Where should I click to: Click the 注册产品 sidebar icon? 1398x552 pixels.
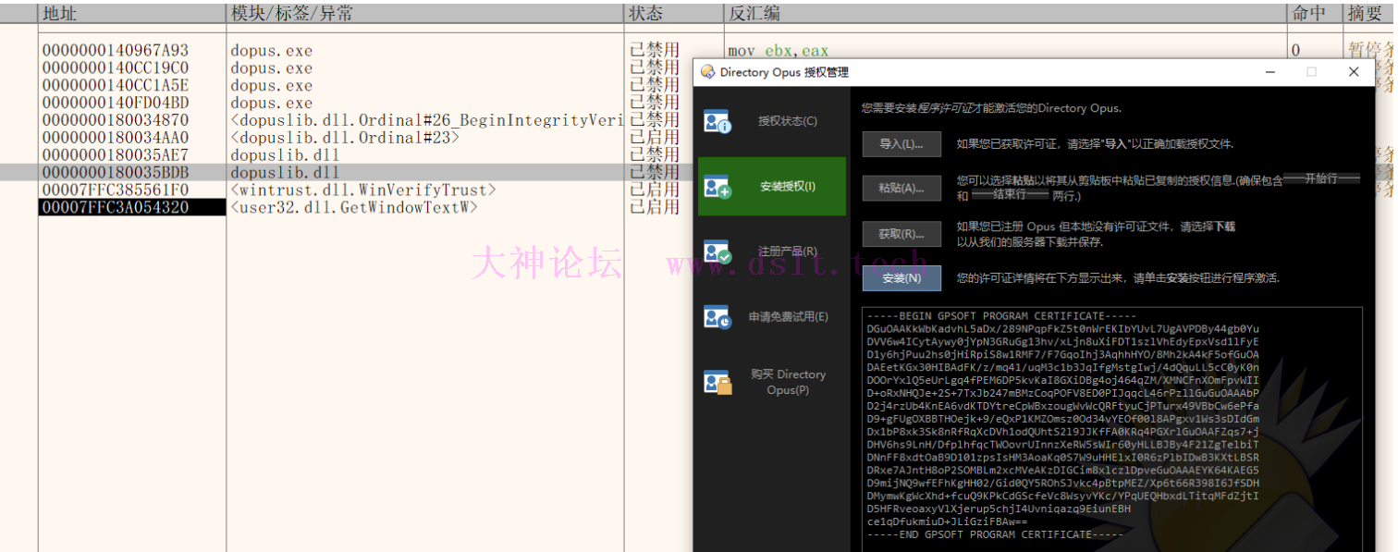pyautogui.click(x=717, y=251)
